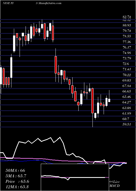The image size is (136, 191).
Task: Click the 60.7 price level label
Action: coord(126,119)
